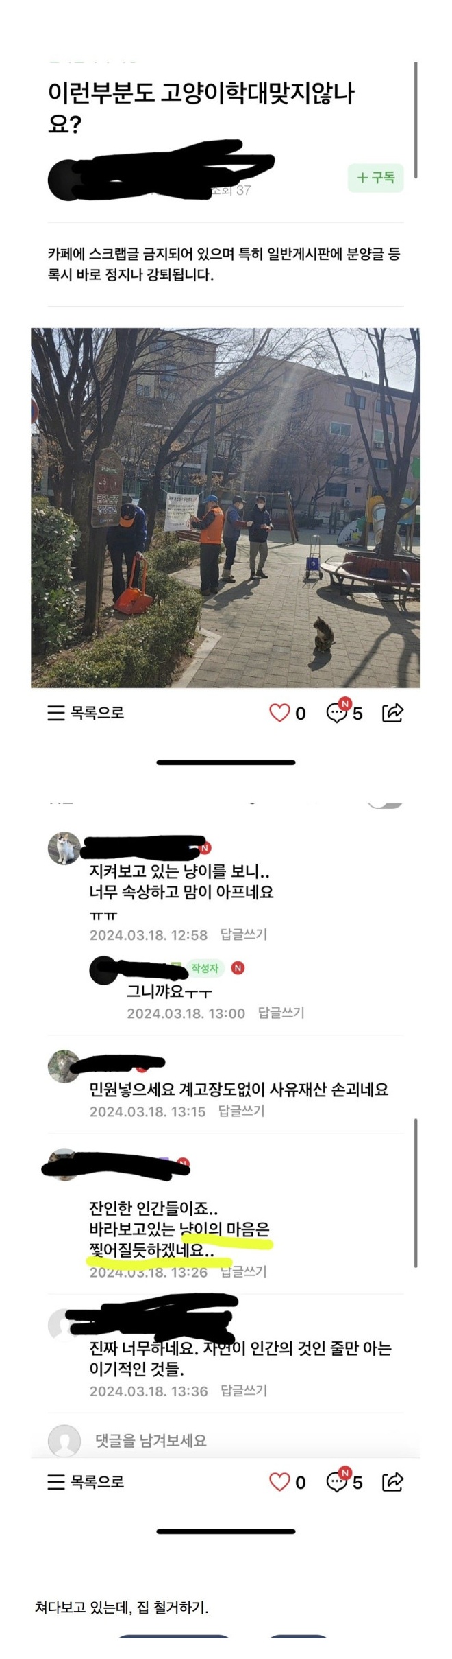Like the post with the upper heart icon
The width and height of the screenshot is (452, 1659).
click(x=279, y=713)
